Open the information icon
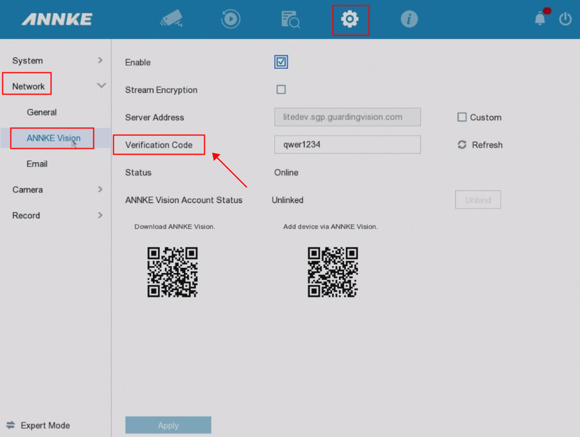Image resolution: width=580 pixels, height=437 pixels. [x=409, y=19]
